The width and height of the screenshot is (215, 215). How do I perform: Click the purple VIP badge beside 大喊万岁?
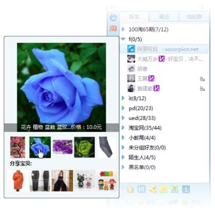(161, 59)
